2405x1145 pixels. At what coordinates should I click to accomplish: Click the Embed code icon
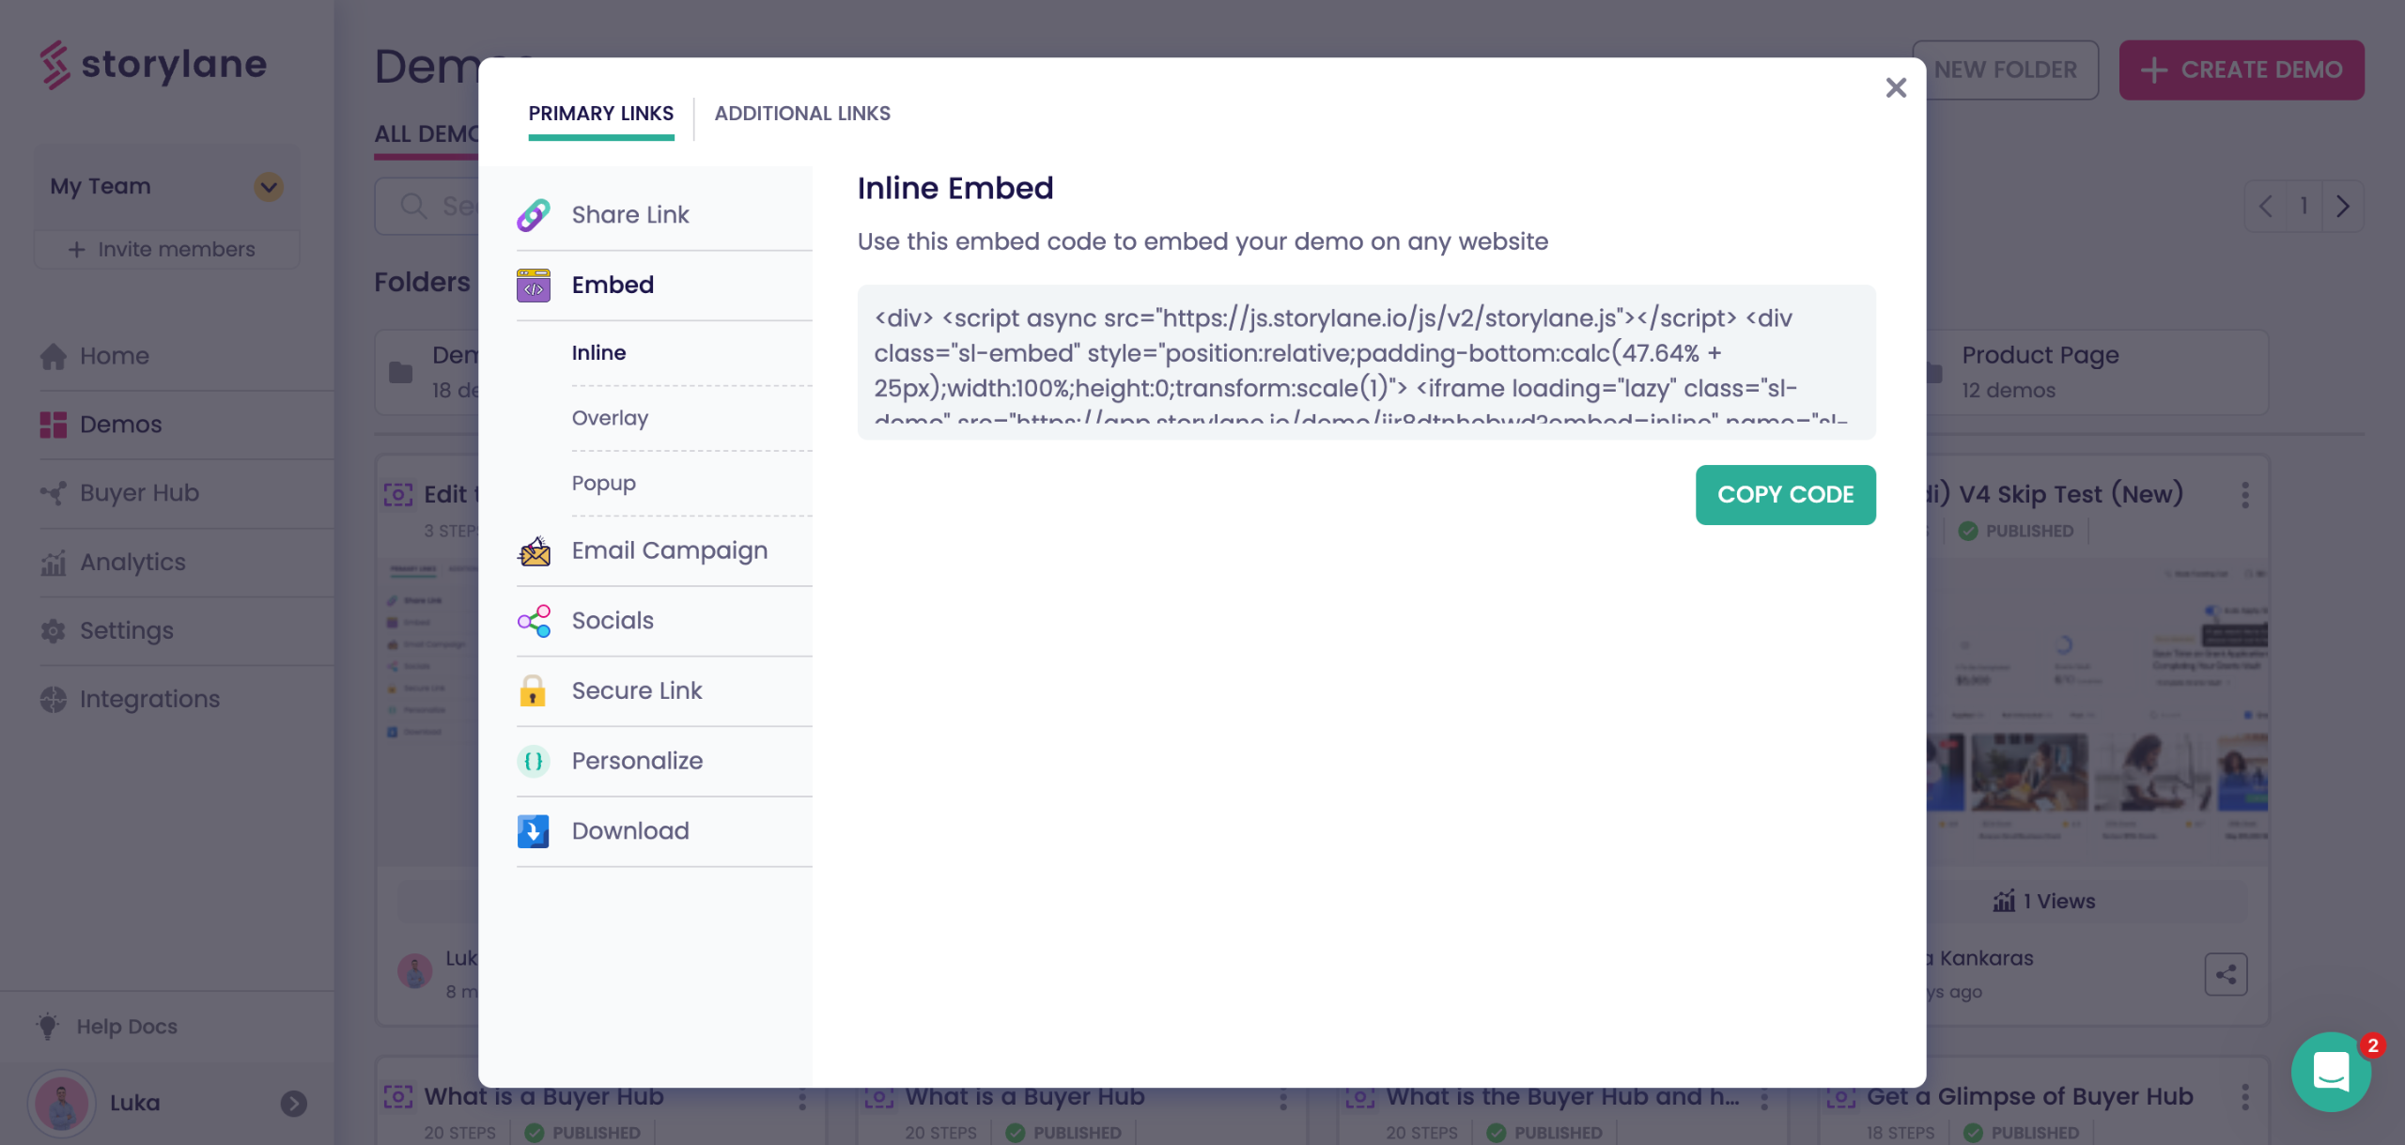tap(533, 286)
